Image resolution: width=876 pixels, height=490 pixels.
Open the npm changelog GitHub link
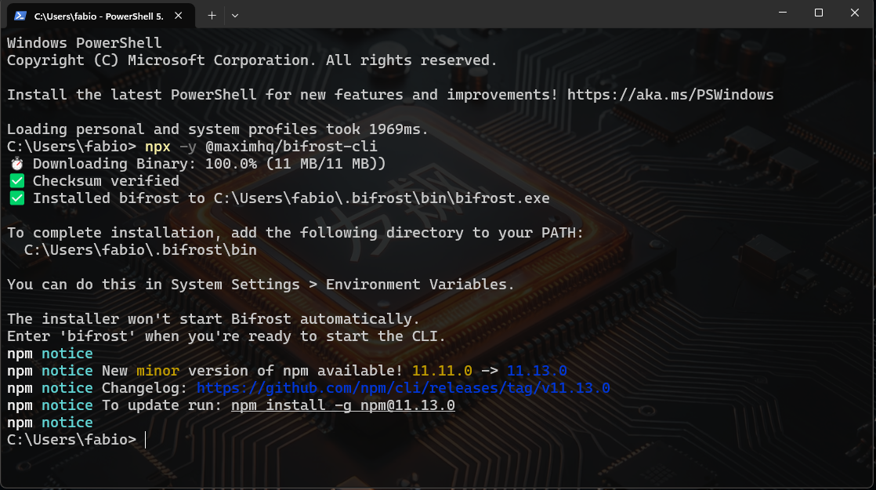(403, 388)
